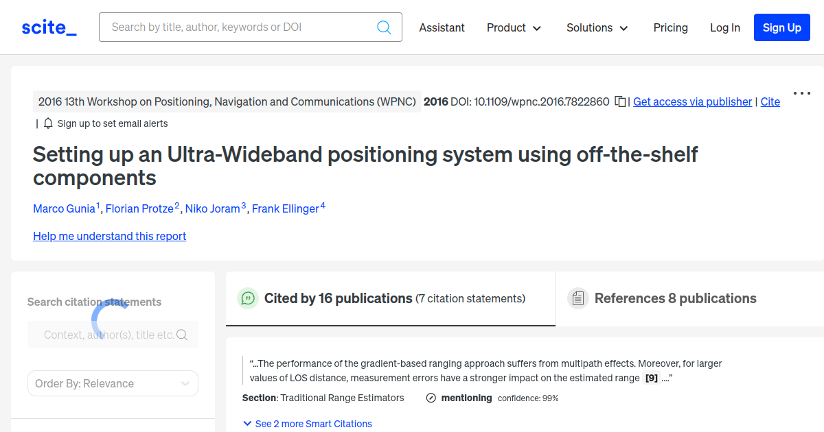
Task: Click the green smart citation speech bubble icon
Action: coord(247,298)
